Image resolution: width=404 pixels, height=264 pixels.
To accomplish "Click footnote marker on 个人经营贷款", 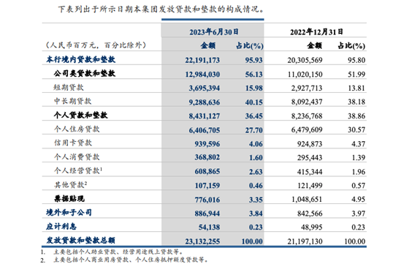I will pos(102,169).
